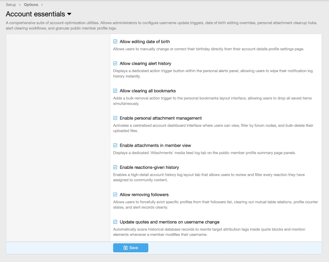
Task: Click the Account essentials page heading
Action: 35,14
